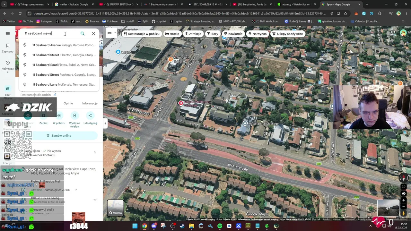Open the Google apps grid icon
The width and height of the screenshot is (411, 231).
pyautogui.click(x=393, y=33)
